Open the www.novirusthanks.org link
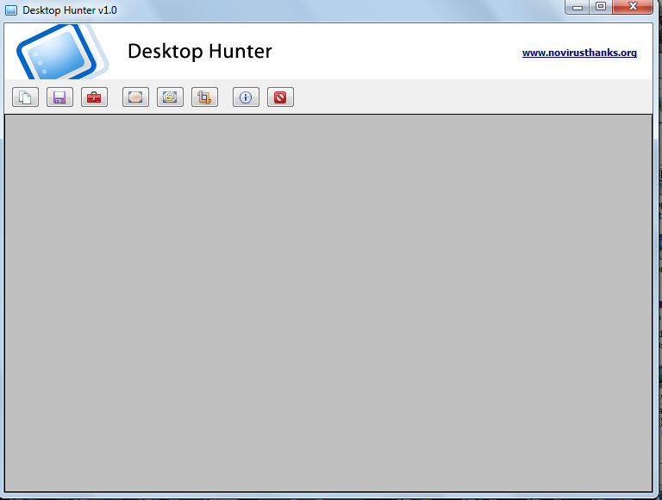 579,53
